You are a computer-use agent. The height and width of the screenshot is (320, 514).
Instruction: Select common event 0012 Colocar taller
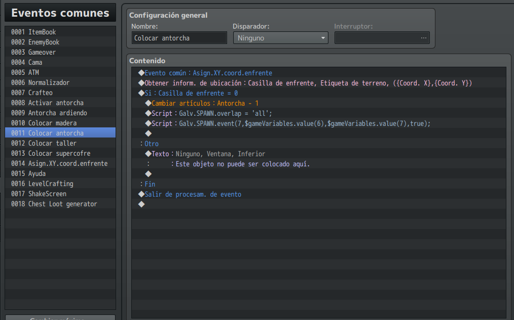pyautogui.click(x=60, y=144)
